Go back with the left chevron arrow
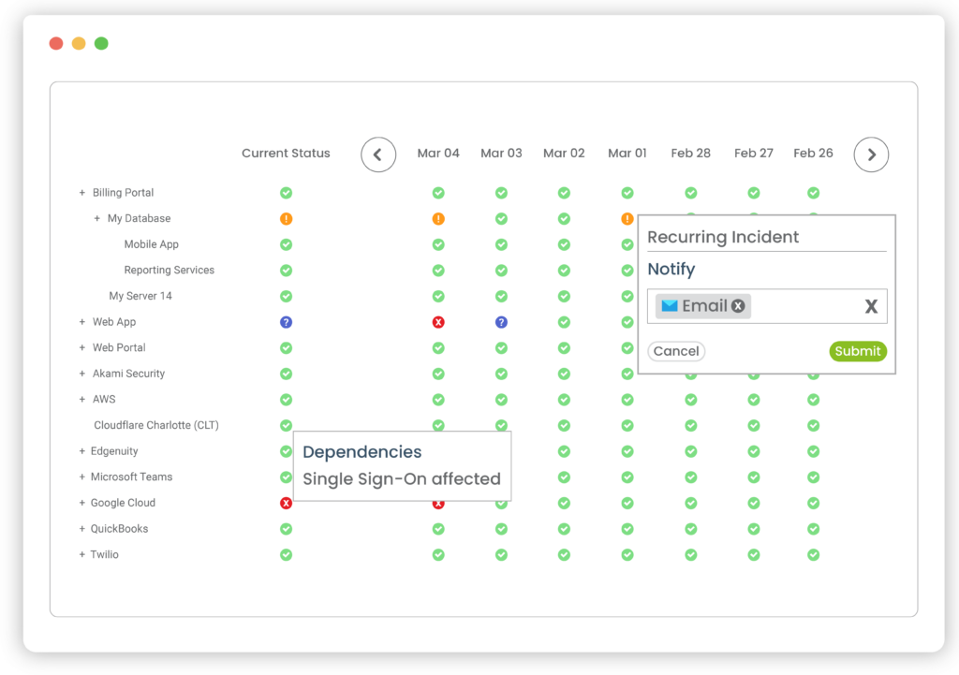This screenshot has height=675, width=959. pyautogui.click(x=378, y=154)
